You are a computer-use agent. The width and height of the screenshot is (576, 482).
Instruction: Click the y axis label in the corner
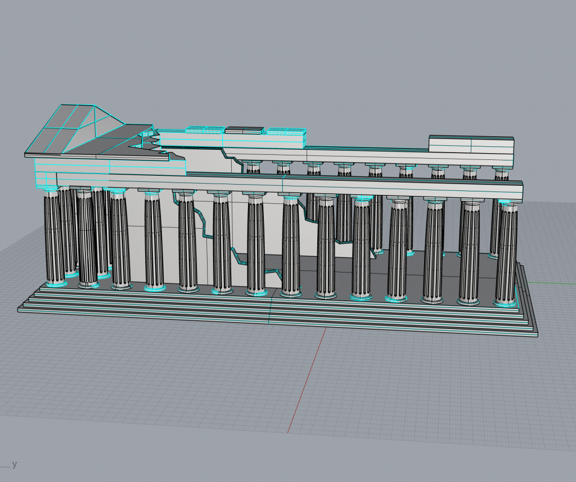(x=14, y=464)
